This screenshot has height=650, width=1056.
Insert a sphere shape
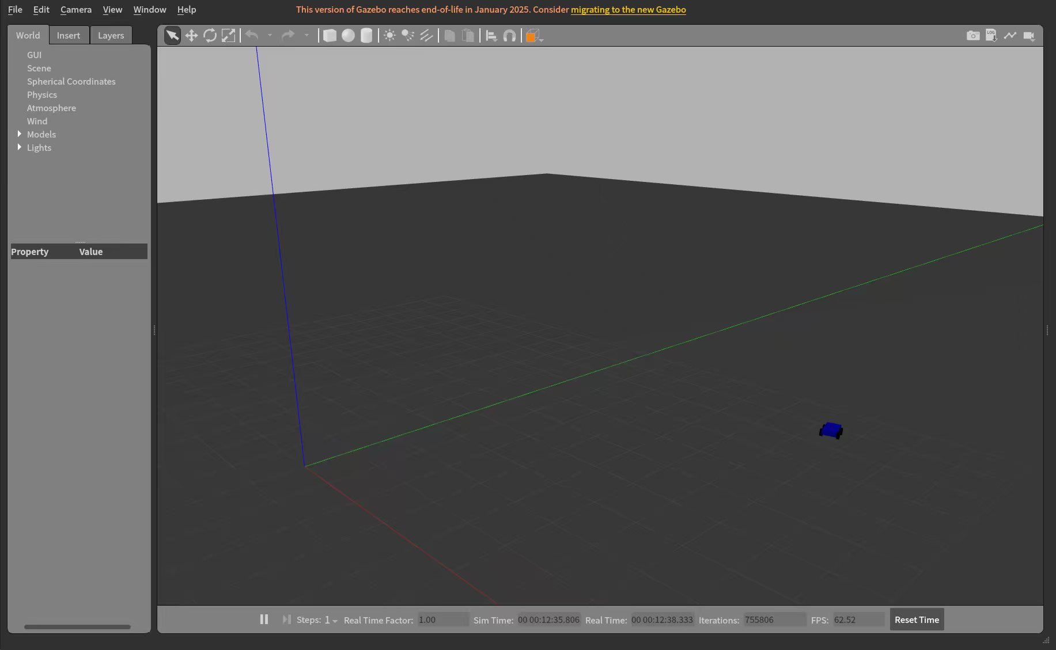click(x=348, y=36)
